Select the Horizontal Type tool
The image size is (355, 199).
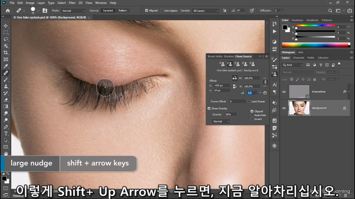(x=6, y=133)
